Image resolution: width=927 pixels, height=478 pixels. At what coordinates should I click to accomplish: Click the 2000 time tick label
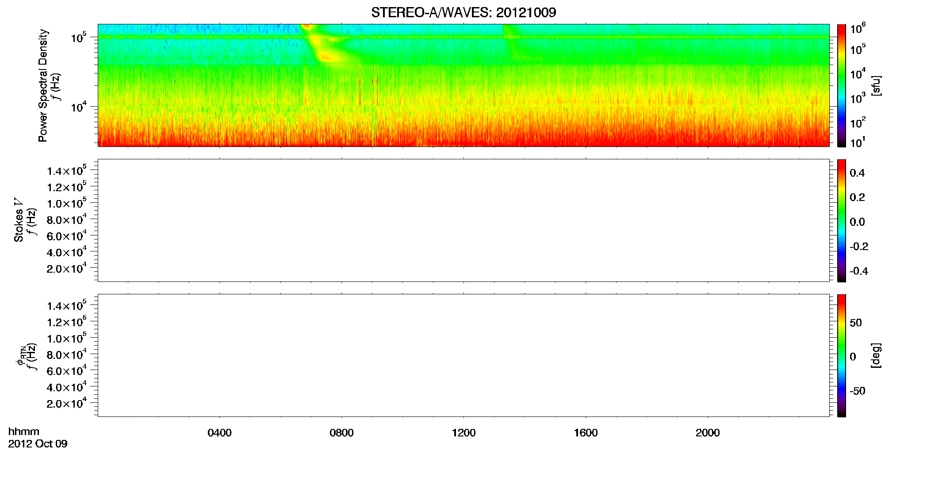coord(708,433)
